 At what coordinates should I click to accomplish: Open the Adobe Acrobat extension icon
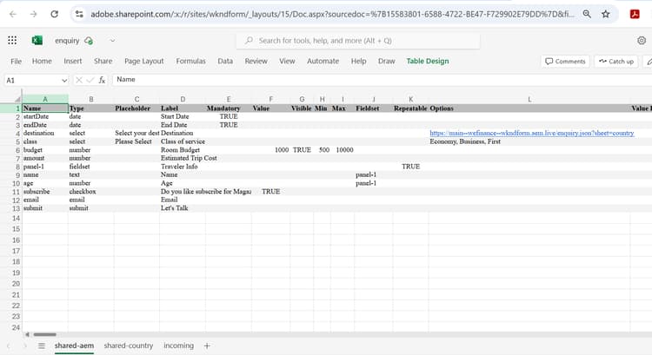(x=635, y=14)
